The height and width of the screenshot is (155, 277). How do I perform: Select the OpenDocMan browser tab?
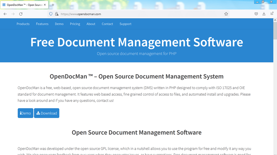[23, 5]
